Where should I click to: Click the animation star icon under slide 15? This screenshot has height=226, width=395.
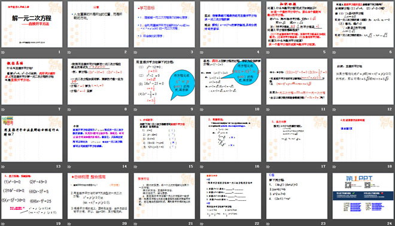135,167
